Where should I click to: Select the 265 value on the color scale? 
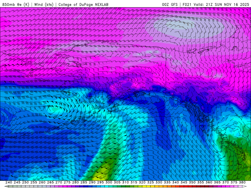point(51,182)
